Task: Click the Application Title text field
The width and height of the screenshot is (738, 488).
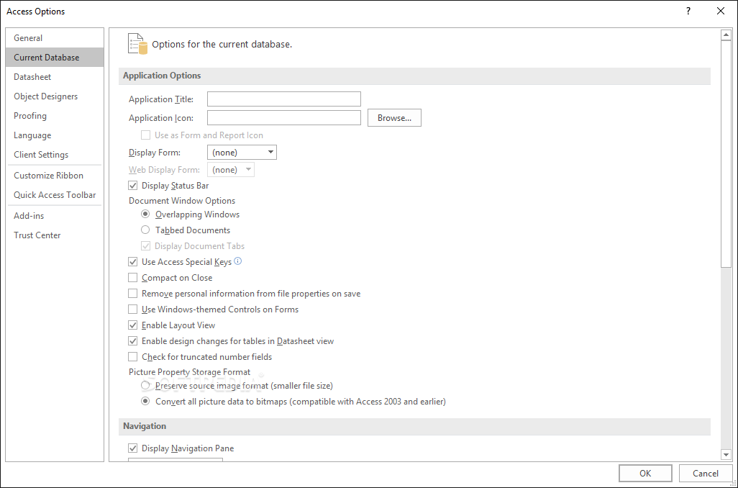Action: pos(284,99)
